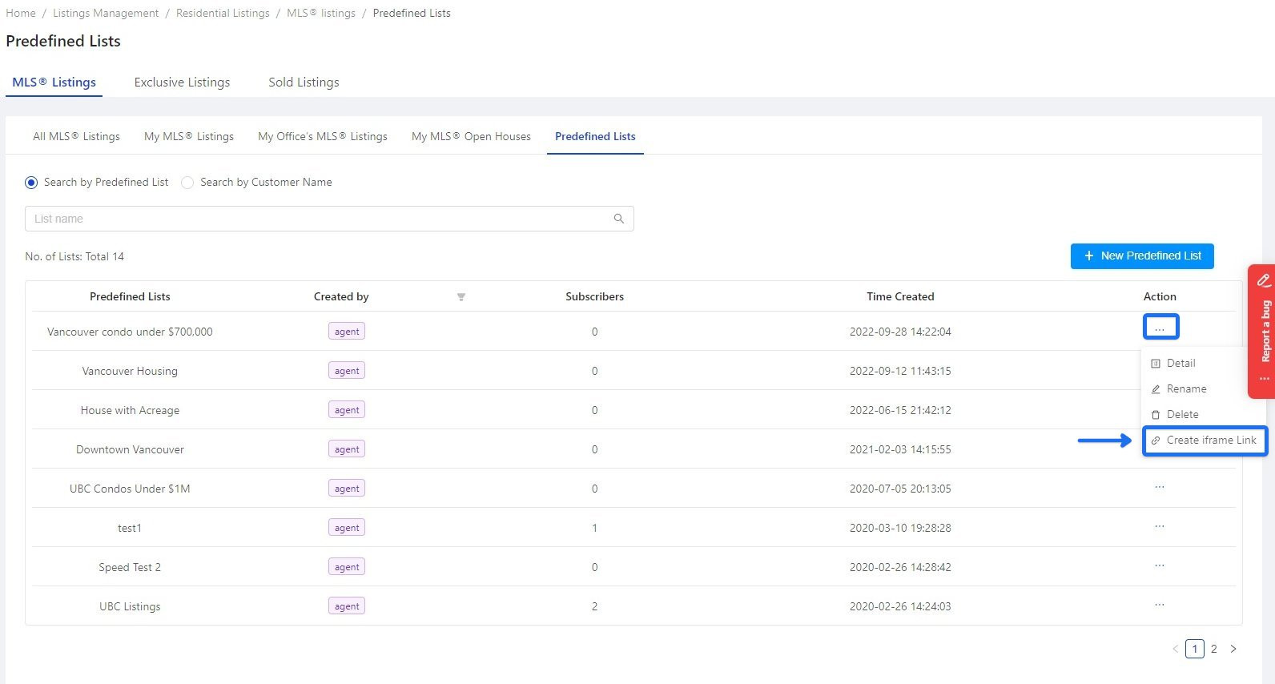Click the UBC Condos Under $1M list name

(x=130, y=489)
